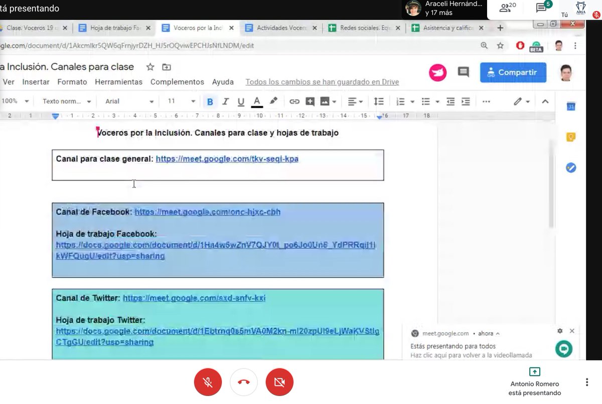Viewport: 602px width, 404px height.
Task: Open Meet participants list showing 20
Action: (508, 8)
